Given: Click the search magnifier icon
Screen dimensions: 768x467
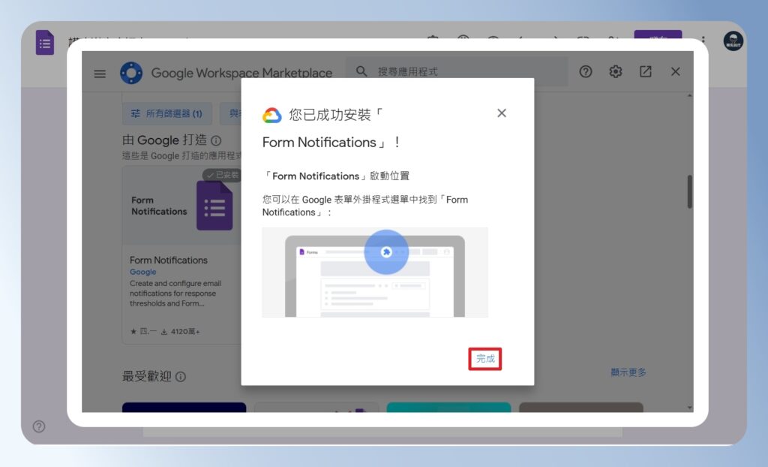Looking at the screenshot, I should click(361, 71).
